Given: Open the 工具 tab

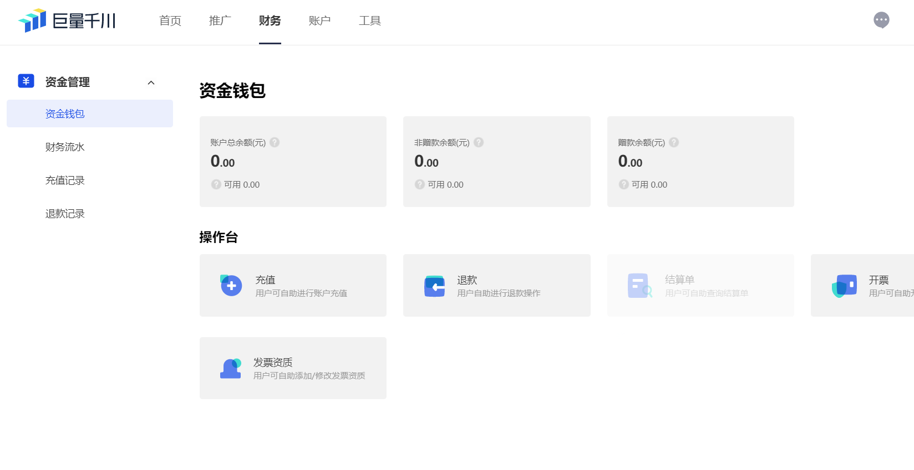Looking at the screenshot, I should click(370, 21).
